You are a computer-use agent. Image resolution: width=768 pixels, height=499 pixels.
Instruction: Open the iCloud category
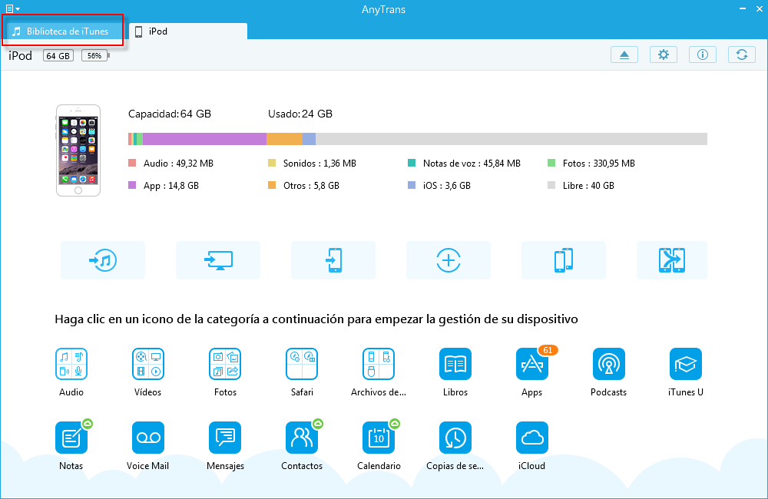point(532,438)
